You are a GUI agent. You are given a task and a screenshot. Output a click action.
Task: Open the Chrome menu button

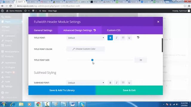(x=189, y=6)
